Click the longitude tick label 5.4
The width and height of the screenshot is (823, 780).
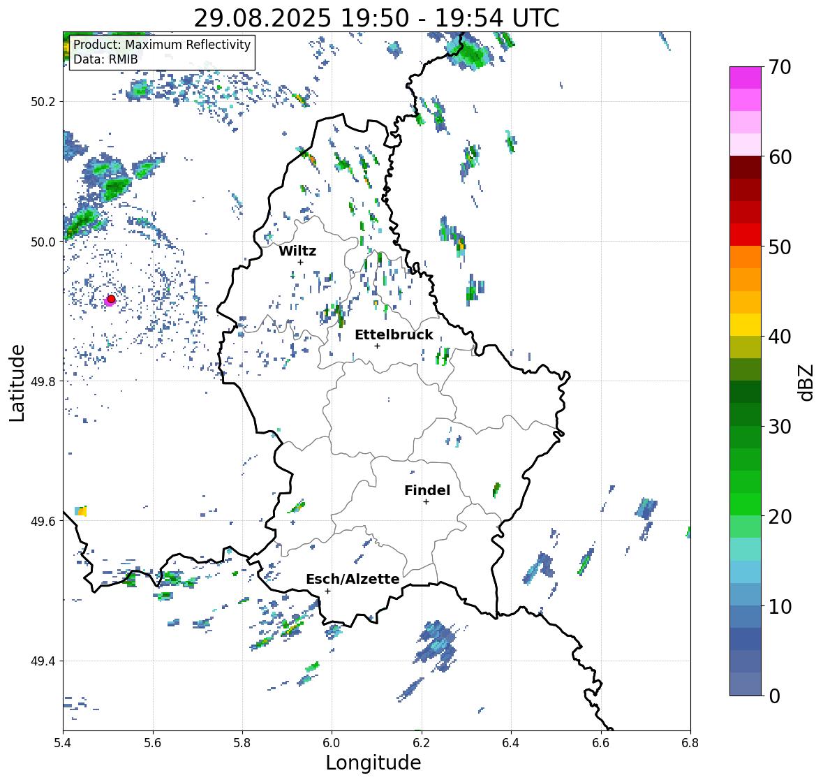coord(63,743)
